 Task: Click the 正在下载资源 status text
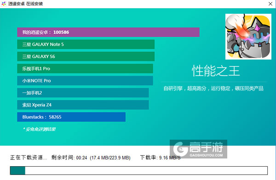coord(29,158)
